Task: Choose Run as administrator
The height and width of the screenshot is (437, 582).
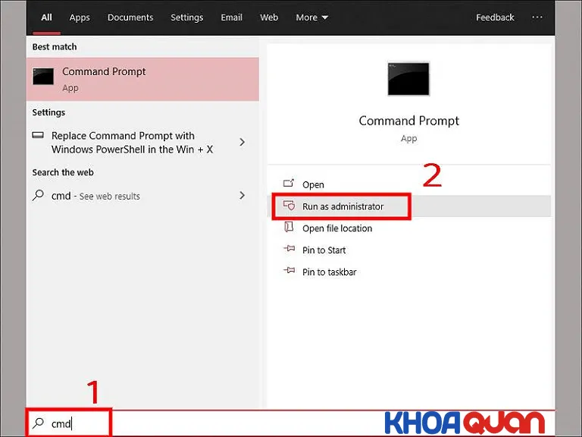Action: [x=408, y=206]
